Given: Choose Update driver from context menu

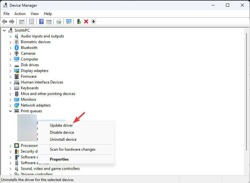Looking at the screenshot, I should [76, 125].
